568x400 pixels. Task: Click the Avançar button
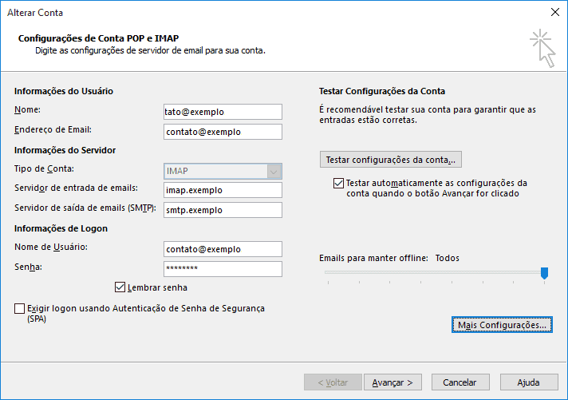392,382
